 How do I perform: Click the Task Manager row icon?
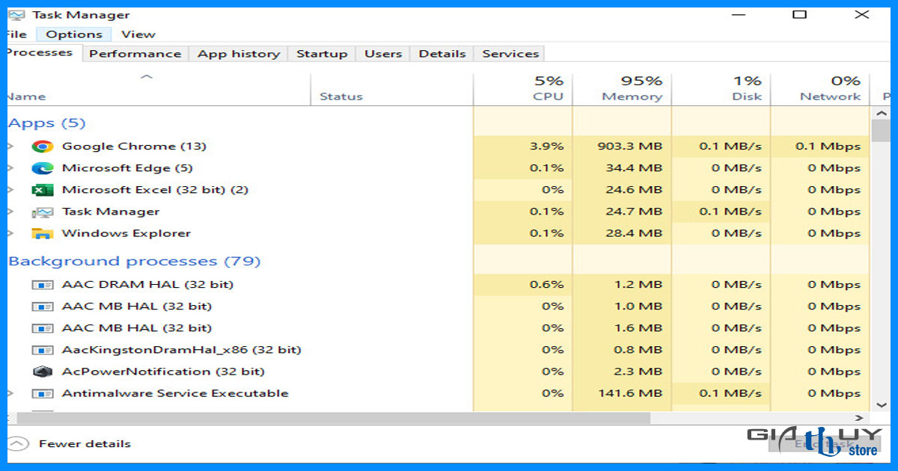click(43, 212)
